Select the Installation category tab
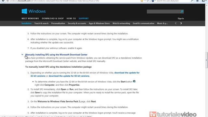Screen dimensions: 208x117 27,23
